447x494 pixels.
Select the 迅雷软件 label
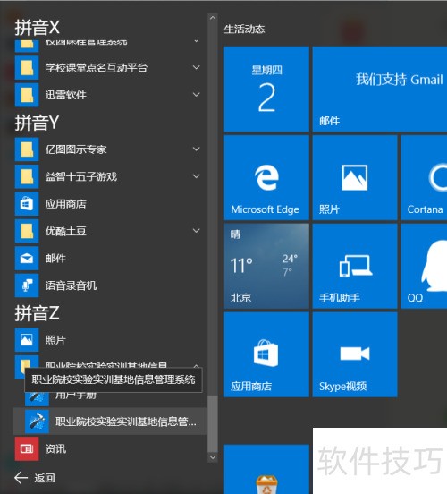(x=65, y=95)
